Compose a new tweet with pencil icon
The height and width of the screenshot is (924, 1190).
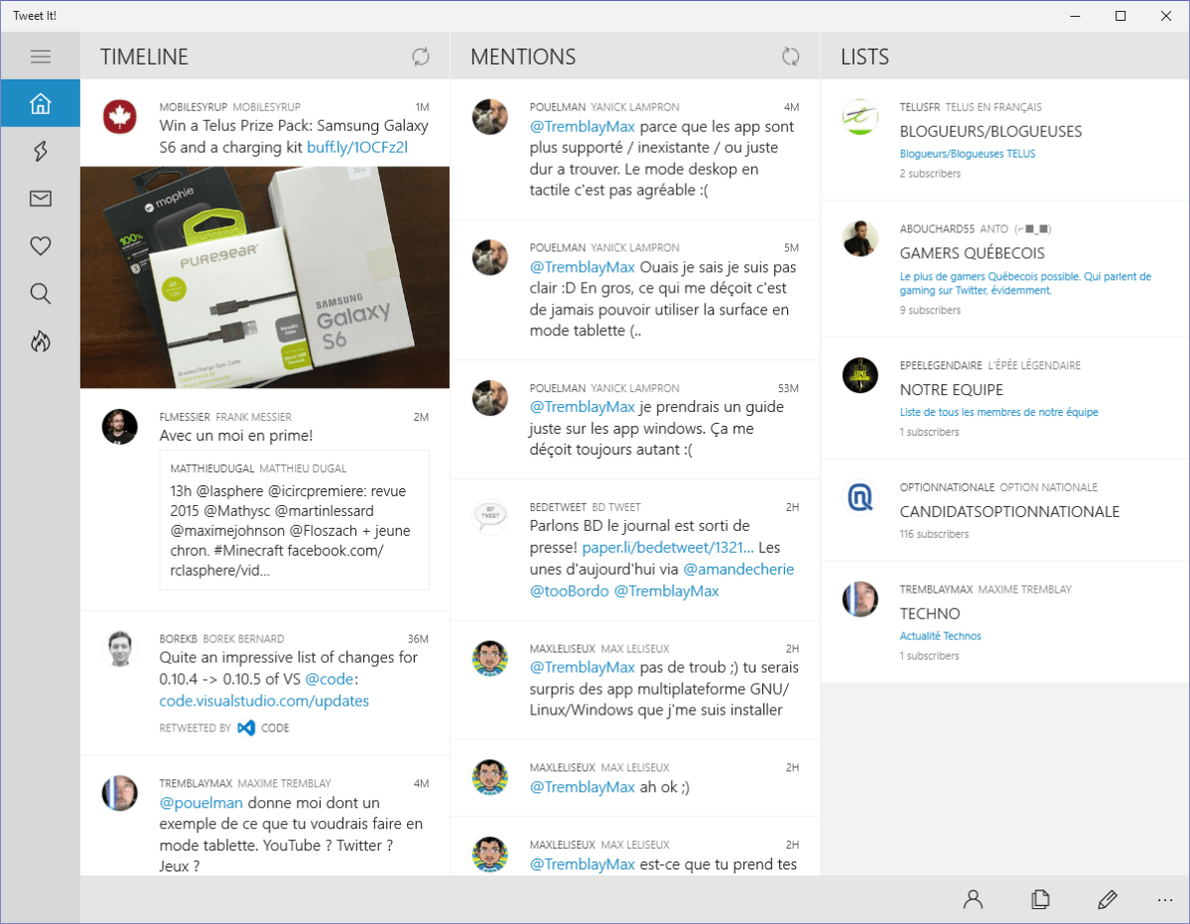tap(1108, 900)
